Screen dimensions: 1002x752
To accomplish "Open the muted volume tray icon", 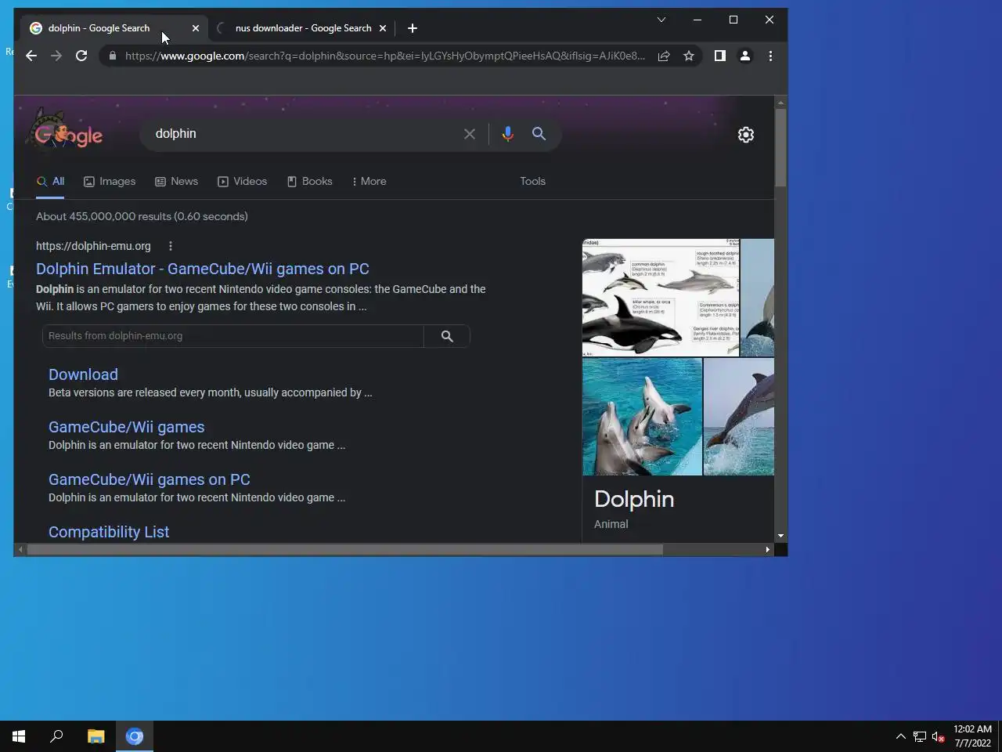I will pyautogui.click(x=939, y=736).
